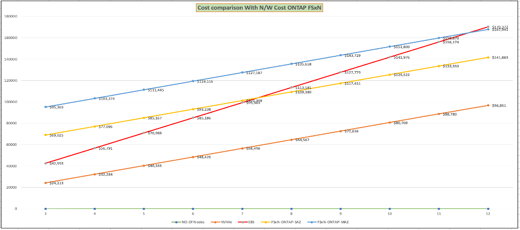This screenshot has height=230, width=520.
Task: Select the $48,425 data label
Action: click(204, 157)
